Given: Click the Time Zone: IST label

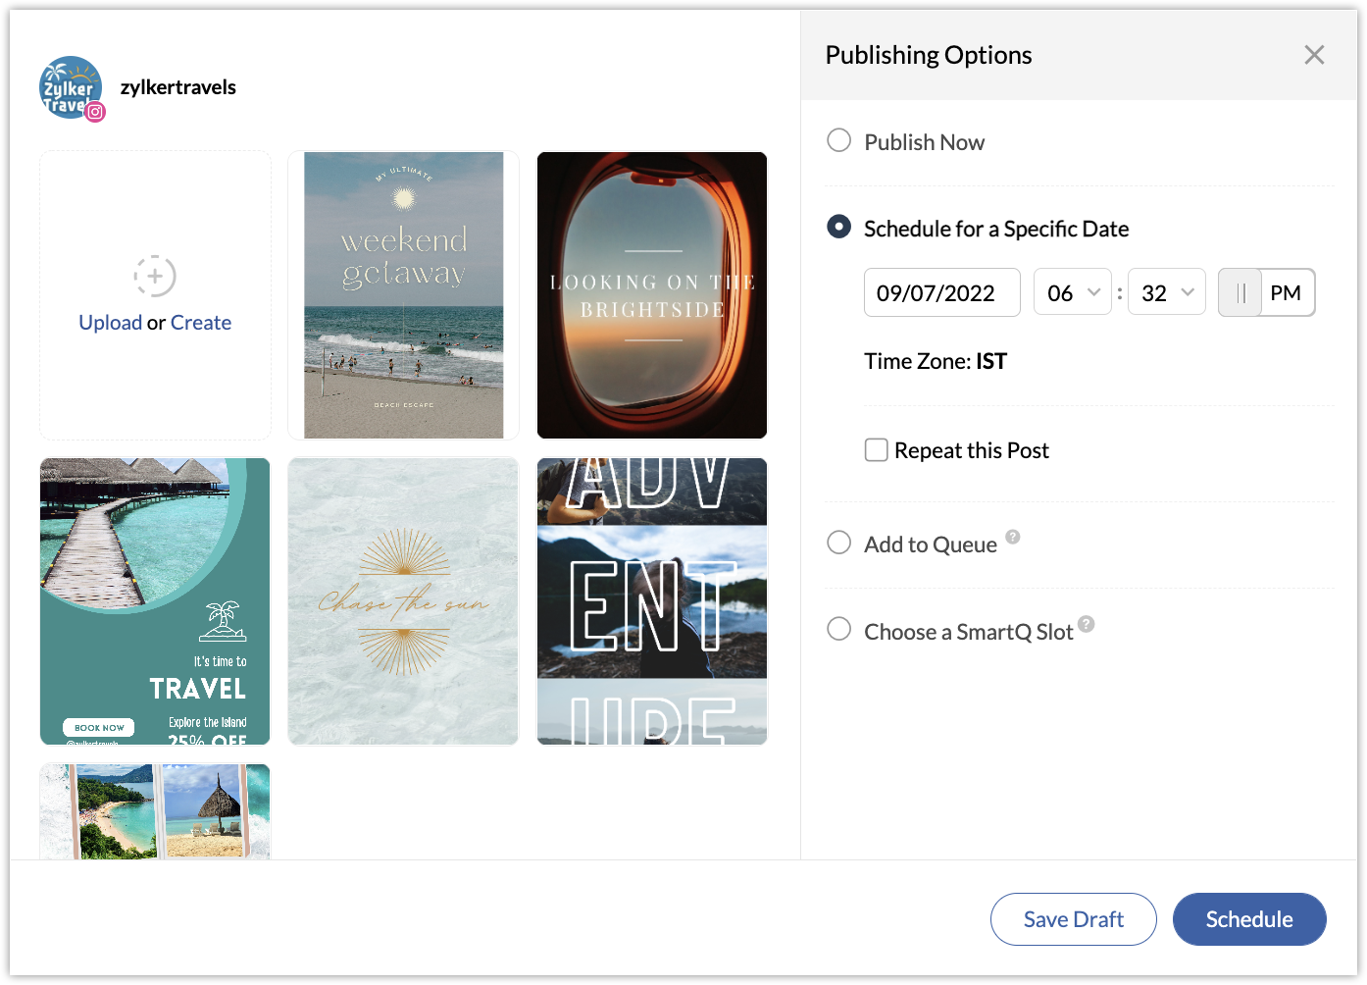Looking at the screenshot, I should tap(936, 361).
